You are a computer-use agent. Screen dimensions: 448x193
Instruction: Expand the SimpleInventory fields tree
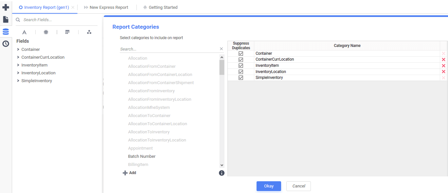(18, 81)
